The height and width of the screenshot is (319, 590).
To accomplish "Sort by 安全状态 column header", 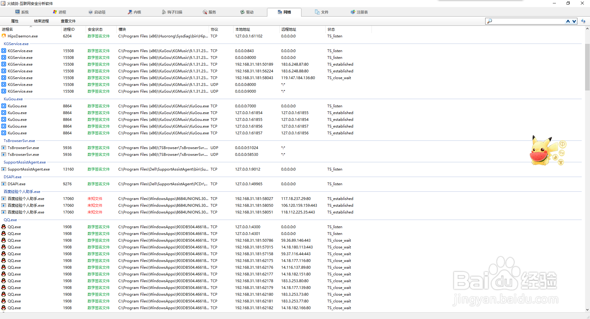I will pyautogui.click(x=101, y=29).
